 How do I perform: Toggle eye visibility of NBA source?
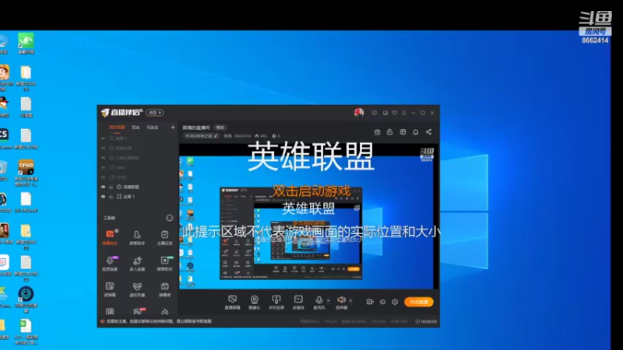(x=104, y=167)
